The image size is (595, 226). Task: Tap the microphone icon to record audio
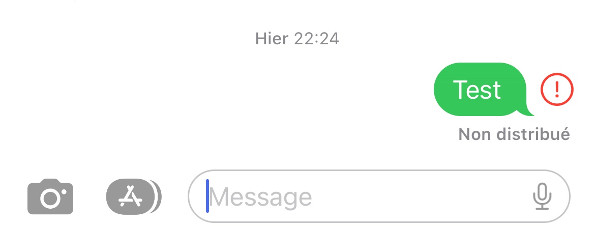tap(542, 196)
